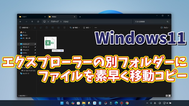Toggle the IME あ input mode
The image size is (189, 106).
pyautogui.click(x=155, y=103)
